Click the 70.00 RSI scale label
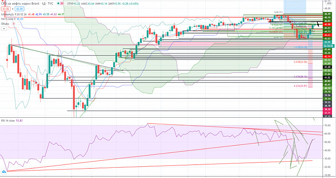This screenshot has height=178, width=336. (327, 125)
